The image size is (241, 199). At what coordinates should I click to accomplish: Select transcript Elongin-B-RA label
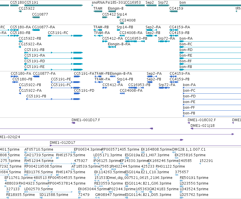point(119,44)
